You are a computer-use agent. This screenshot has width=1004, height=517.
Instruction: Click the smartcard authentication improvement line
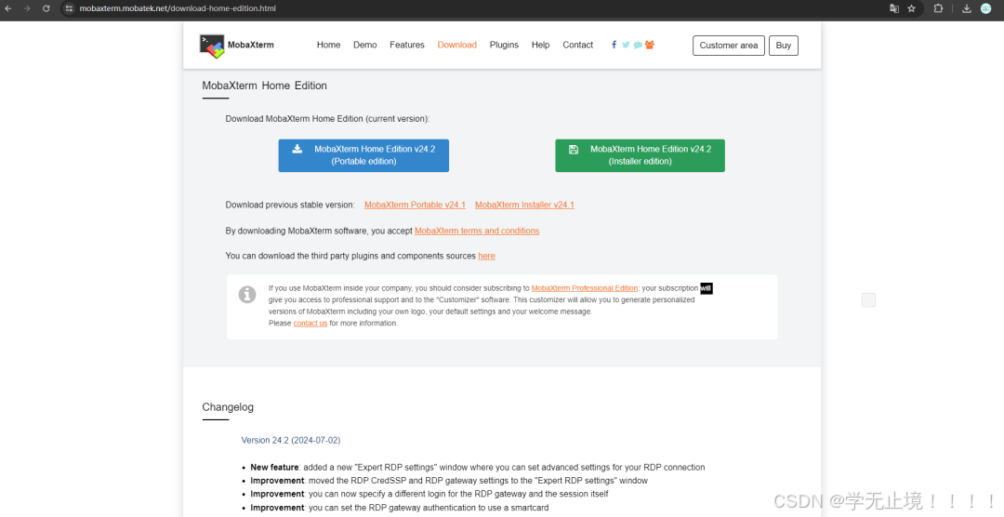pyautogui.click(x=400, y=508)
